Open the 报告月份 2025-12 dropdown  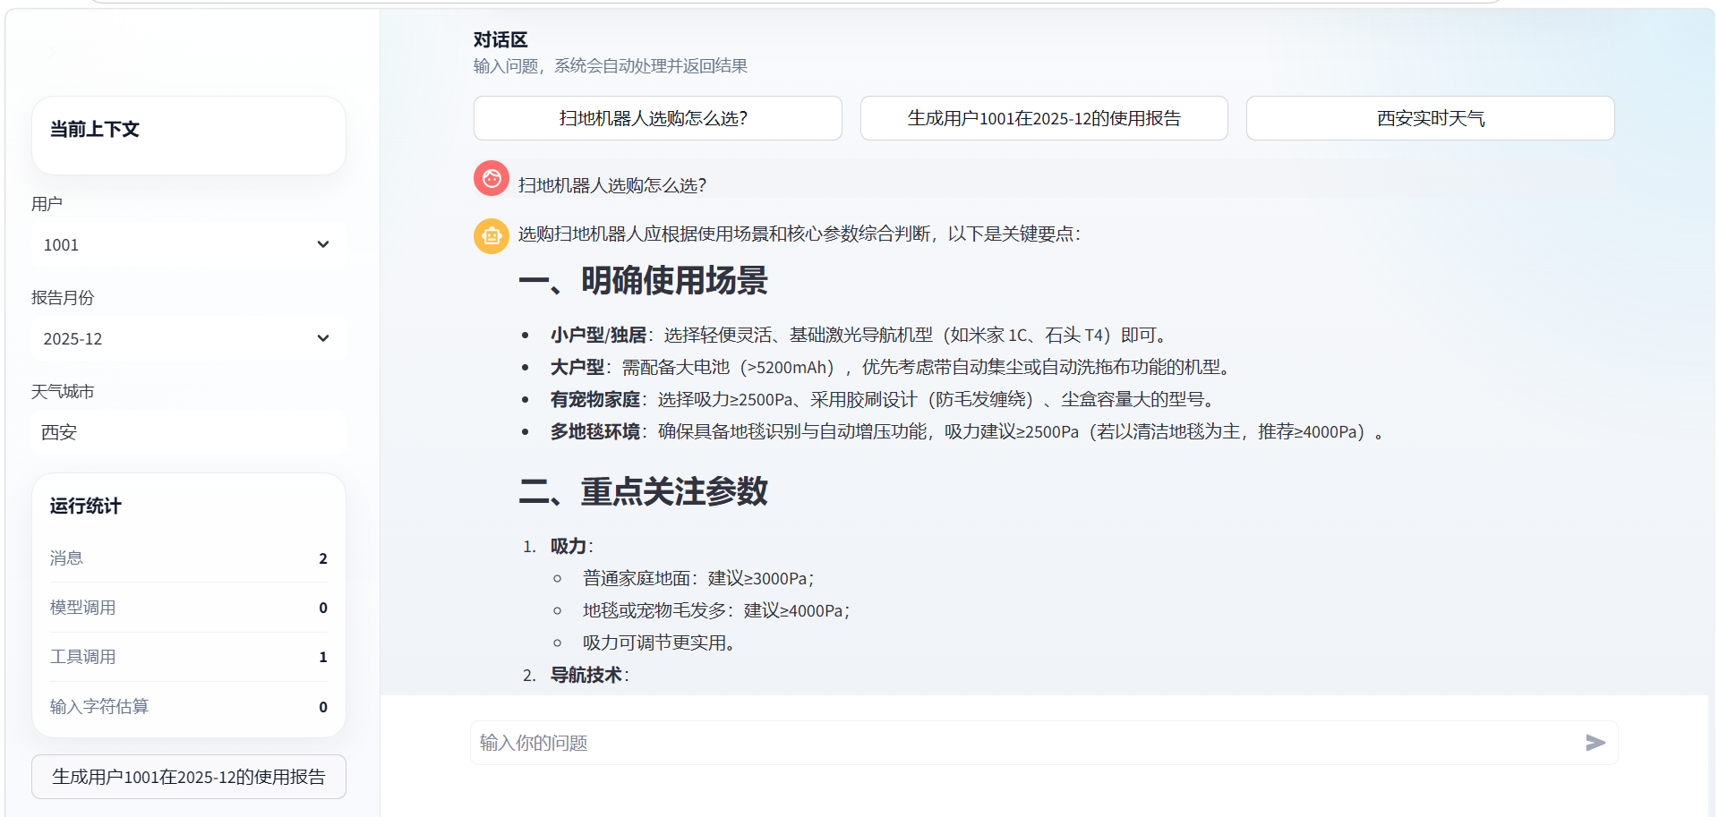click(188, 338)
